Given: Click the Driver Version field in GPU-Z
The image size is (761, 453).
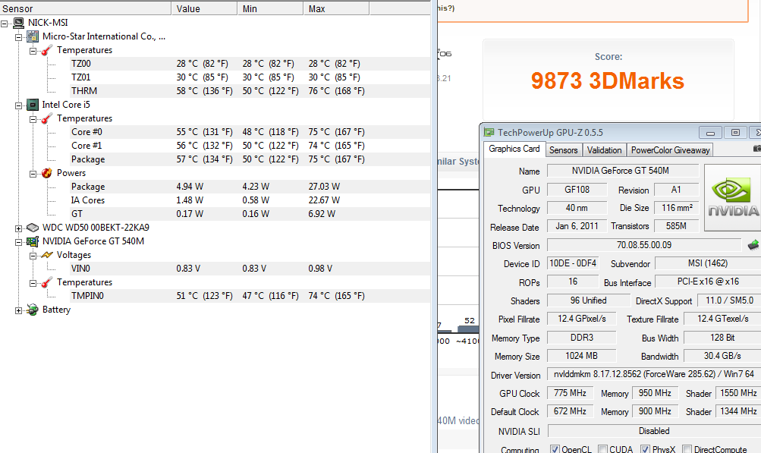Looking at the screenshot, I should pos(654,374).
